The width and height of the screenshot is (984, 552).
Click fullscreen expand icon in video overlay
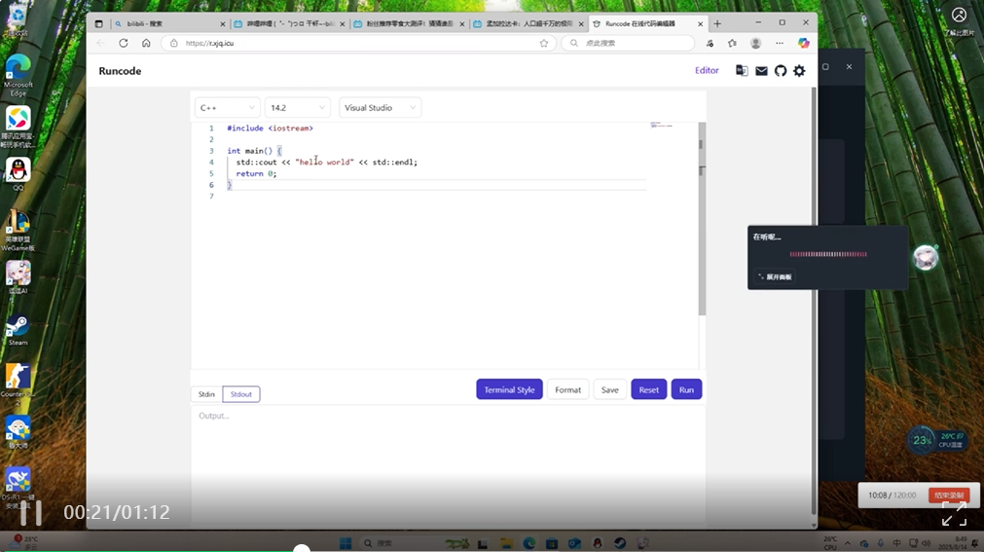tap(954, 514)
